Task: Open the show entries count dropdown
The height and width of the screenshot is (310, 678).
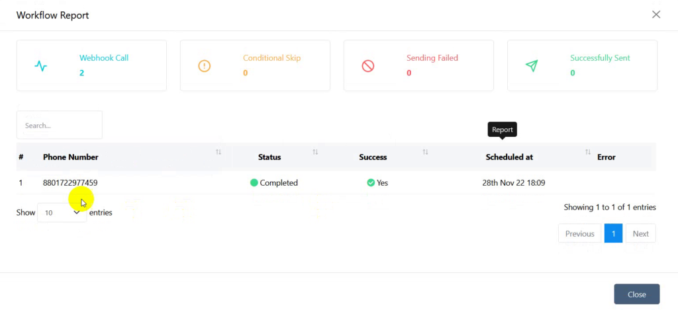Action: (62, 212)
